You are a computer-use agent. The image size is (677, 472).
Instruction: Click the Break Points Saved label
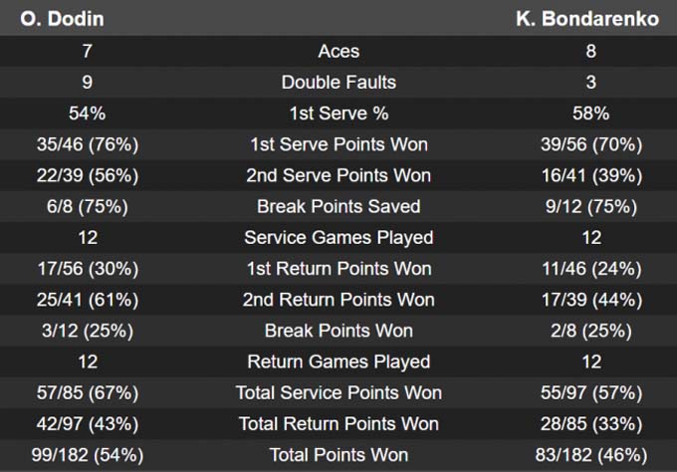338,206
